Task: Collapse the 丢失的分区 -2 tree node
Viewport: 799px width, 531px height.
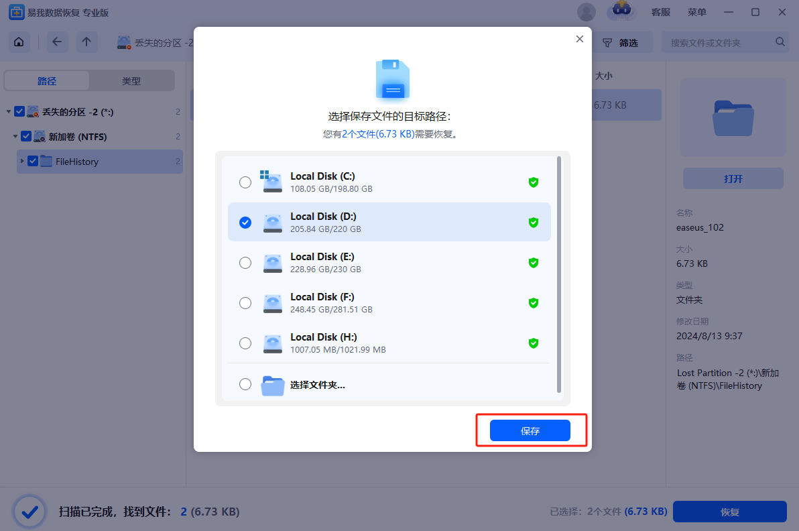Action: (x=9, y=111)
